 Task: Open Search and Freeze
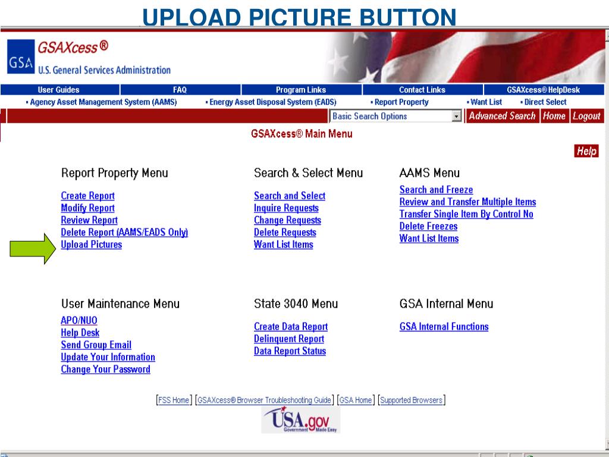pos(436,190)
